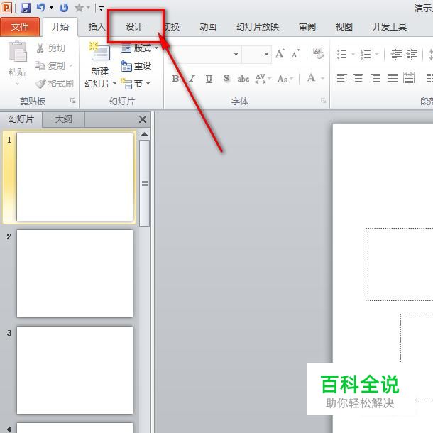
Task: Click the Decrease List Level icon
Action: click(x=396, y=54)
